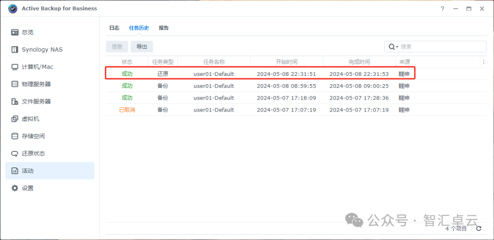Open the 总览 overview icon in sidebar
The image size is (494, 240).
pos(15,32)
